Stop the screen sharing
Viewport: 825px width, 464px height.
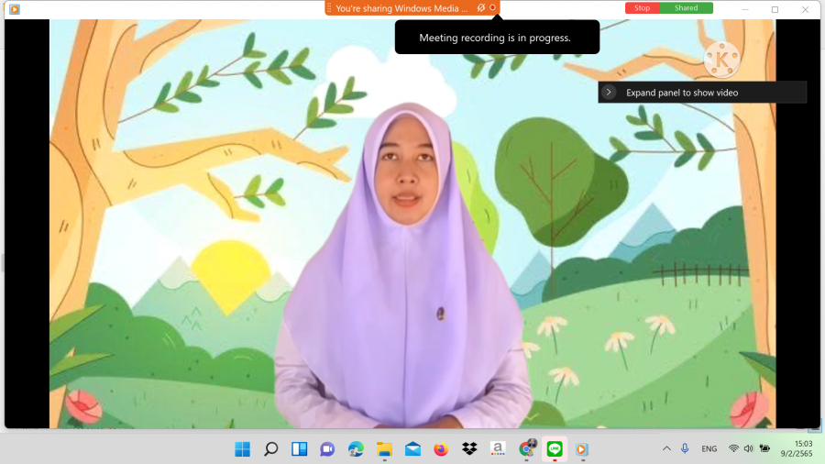coord(642,8)
